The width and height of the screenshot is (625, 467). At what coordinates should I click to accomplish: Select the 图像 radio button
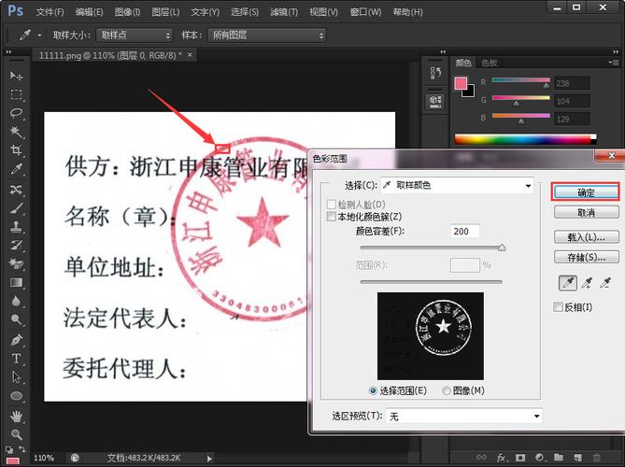pos(446,391)
